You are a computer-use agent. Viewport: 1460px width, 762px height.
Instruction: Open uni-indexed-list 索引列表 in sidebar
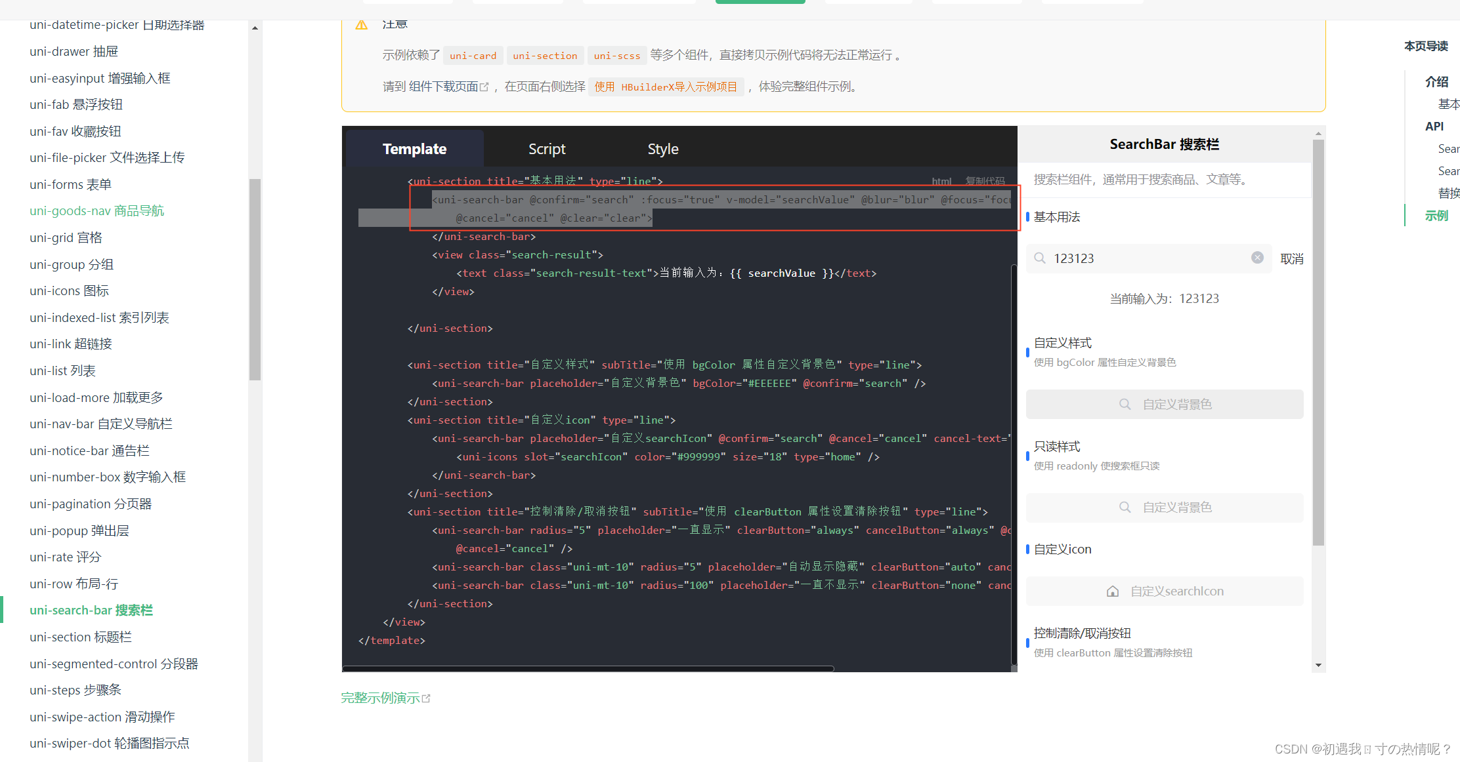(99, 317)
